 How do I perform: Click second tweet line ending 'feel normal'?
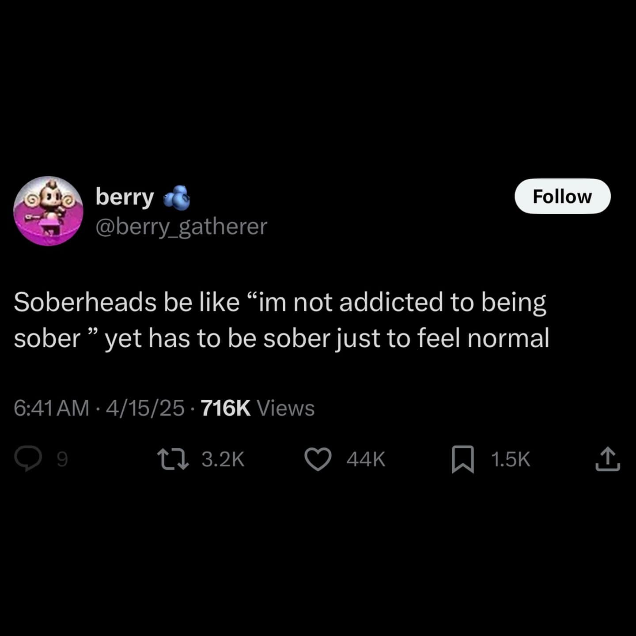tap(281, 338)
